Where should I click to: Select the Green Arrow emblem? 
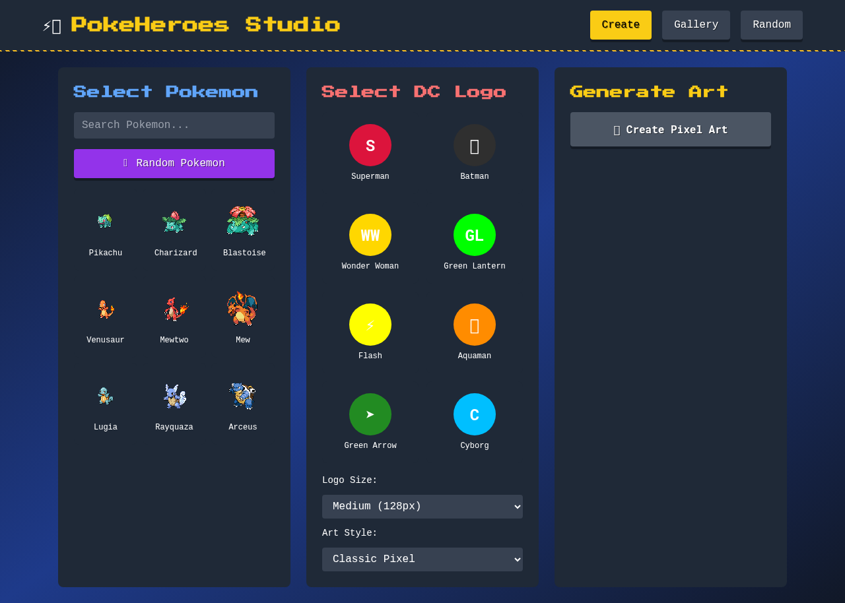370,414
